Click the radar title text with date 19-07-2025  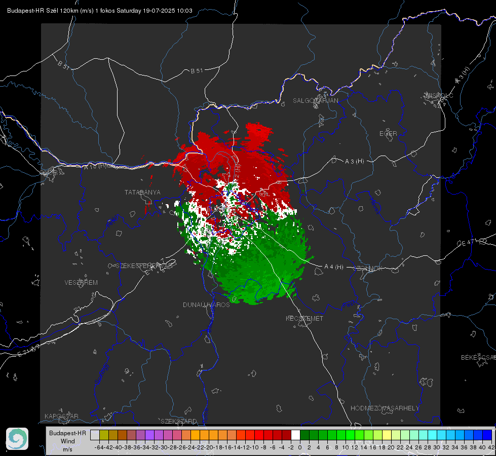[x=100, y=11]
